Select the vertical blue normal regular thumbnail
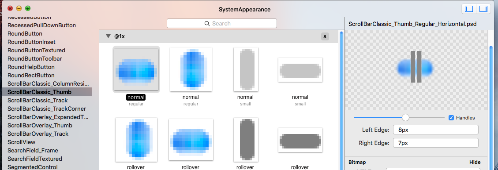 (191, 69)
